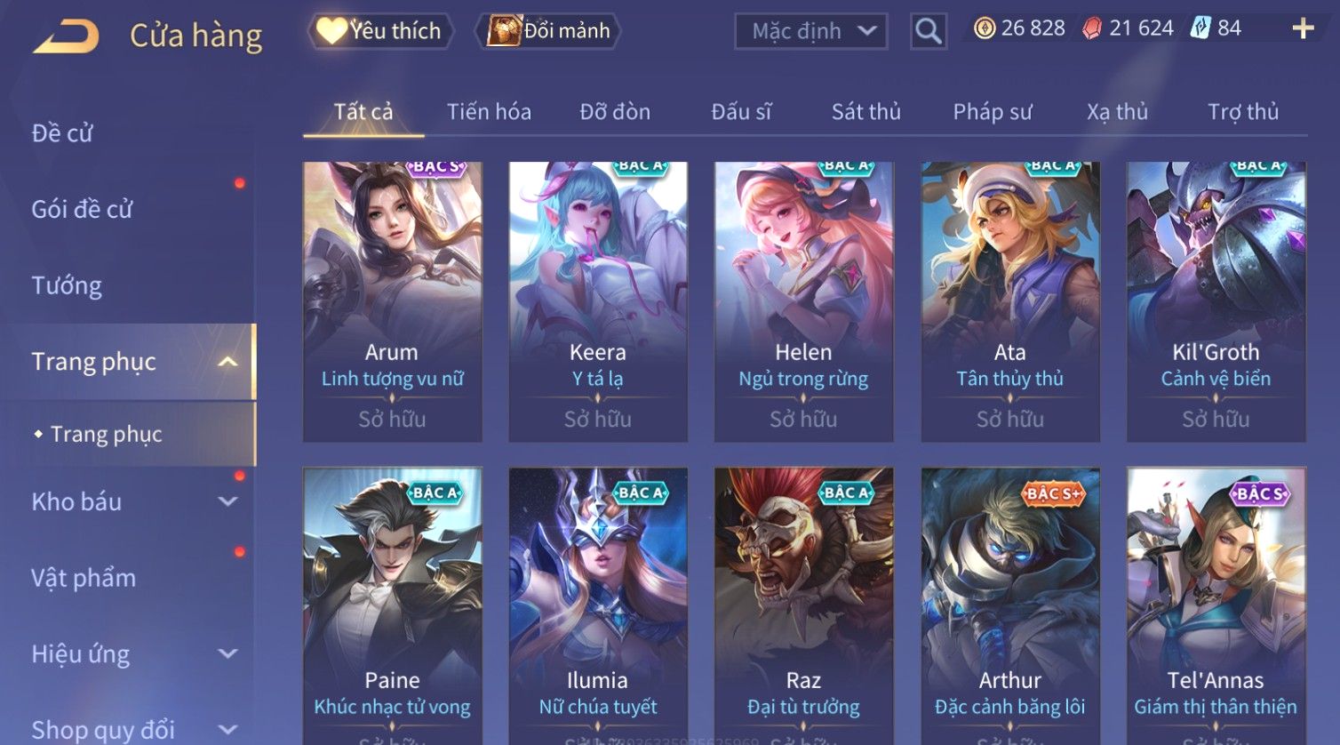Select the Arum Linh tượng vu nữ skin
The width and height of the screenshot is (1340, 745).
392,301
